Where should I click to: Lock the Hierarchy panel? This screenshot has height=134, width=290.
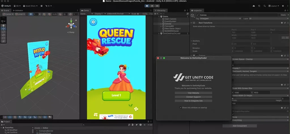tap(185, 10)
